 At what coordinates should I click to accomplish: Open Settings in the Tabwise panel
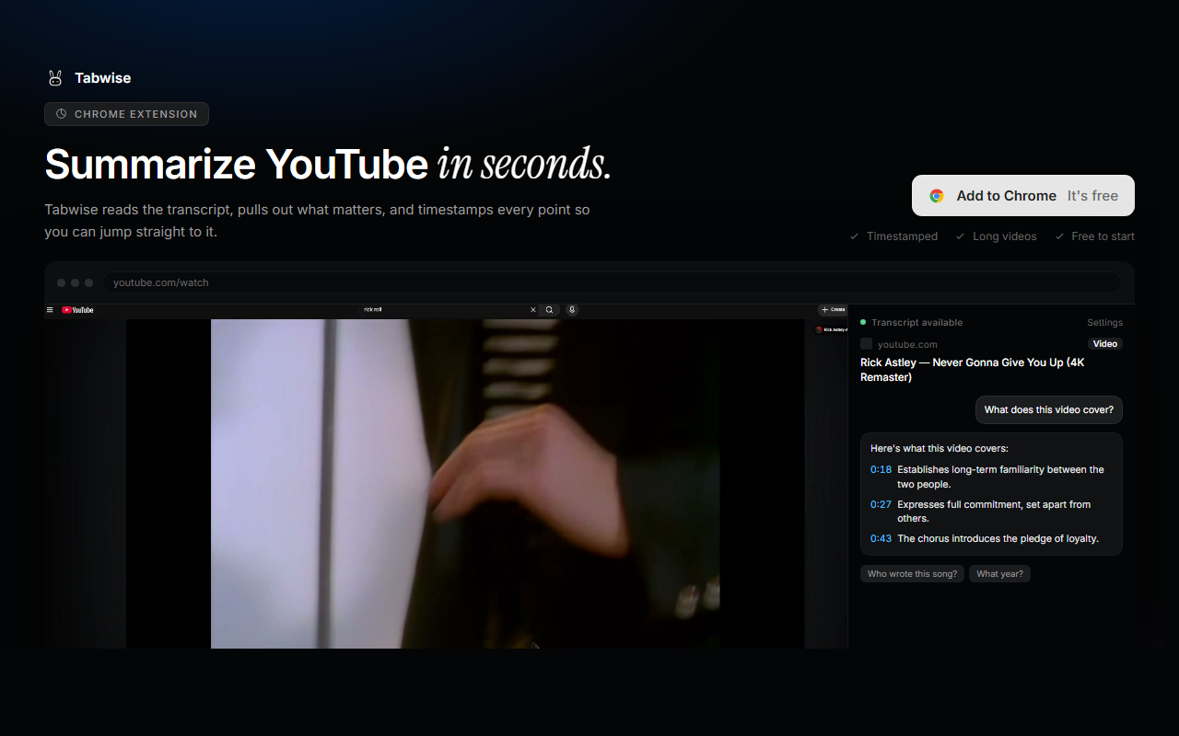point(1104,323)
